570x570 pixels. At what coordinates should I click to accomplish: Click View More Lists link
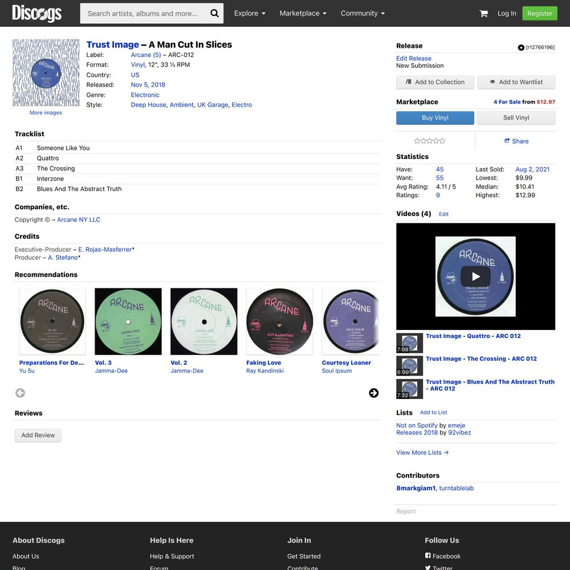(422, 453)
